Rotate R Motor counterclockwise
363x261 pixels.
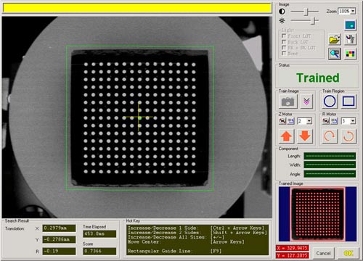pos(348,136)
